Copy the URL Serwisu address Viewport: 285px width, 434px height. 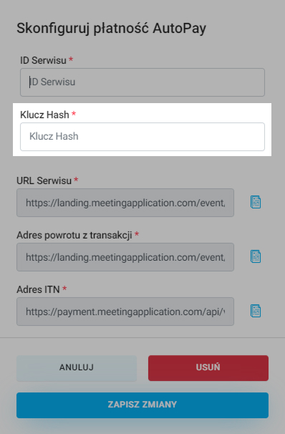256,202
